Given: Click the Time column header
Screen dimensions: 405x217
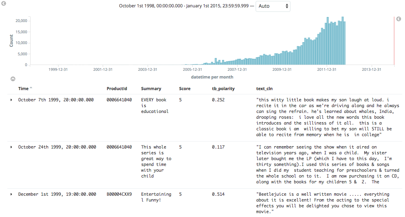Looking at the screenshot, I should (23, 89).
